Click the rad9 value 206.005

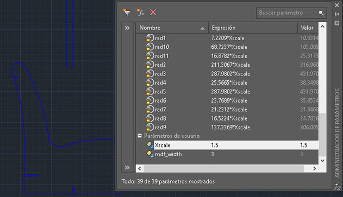pos(309,128)
